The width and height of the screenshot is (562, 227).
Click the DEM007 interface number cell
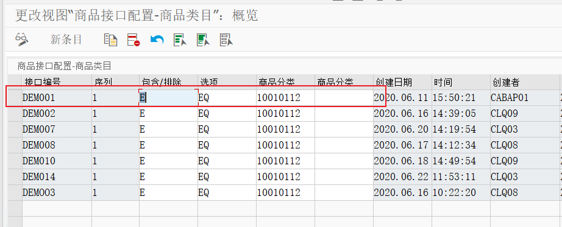[x=57, y=129]
